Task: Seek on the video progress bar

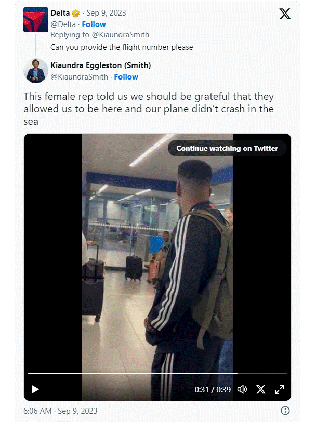Action: tap(157, 374)
